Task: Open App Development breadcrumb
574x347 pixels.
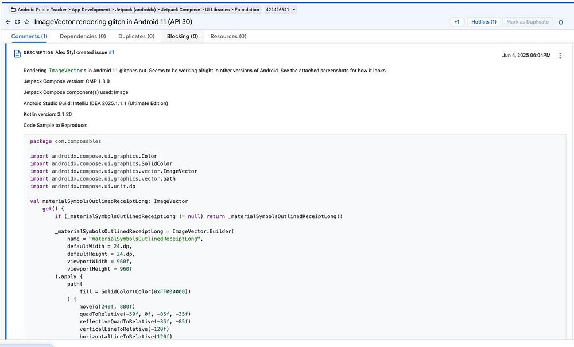Action: 91,10
